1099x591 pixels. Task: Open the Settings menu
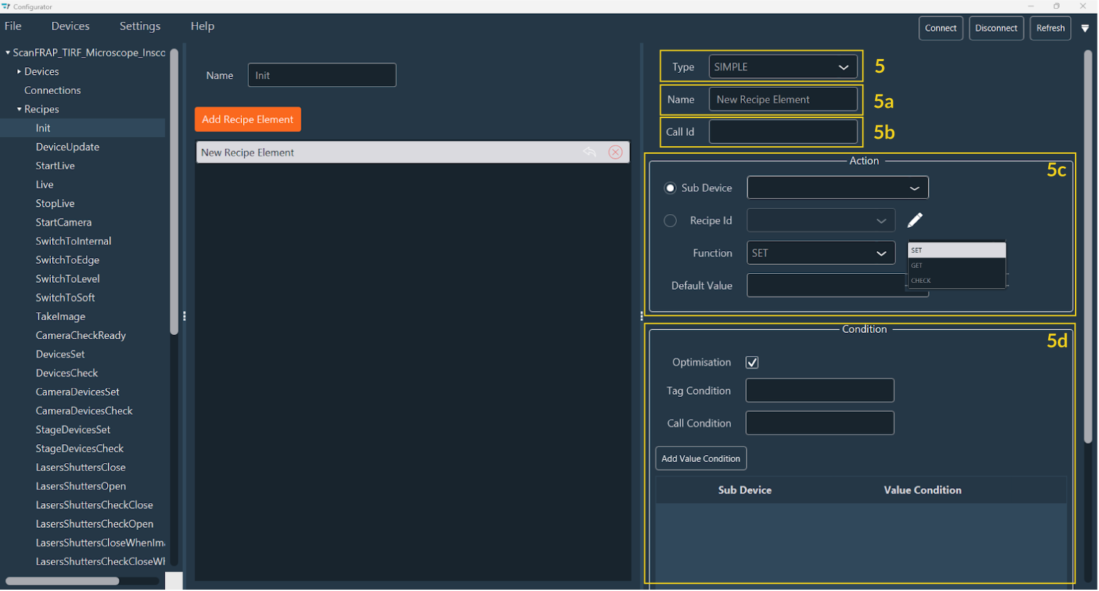point(139,26)
